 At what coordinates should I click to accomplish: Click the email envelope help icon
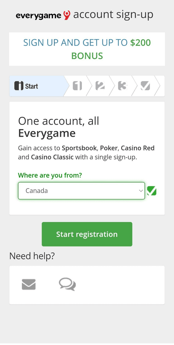[x=29, y=284]
